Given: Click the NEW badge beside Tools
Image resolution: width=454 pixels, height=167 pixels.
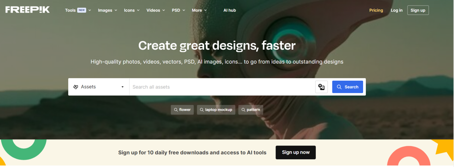Looking at the screenshot, I should pos(82,10).
